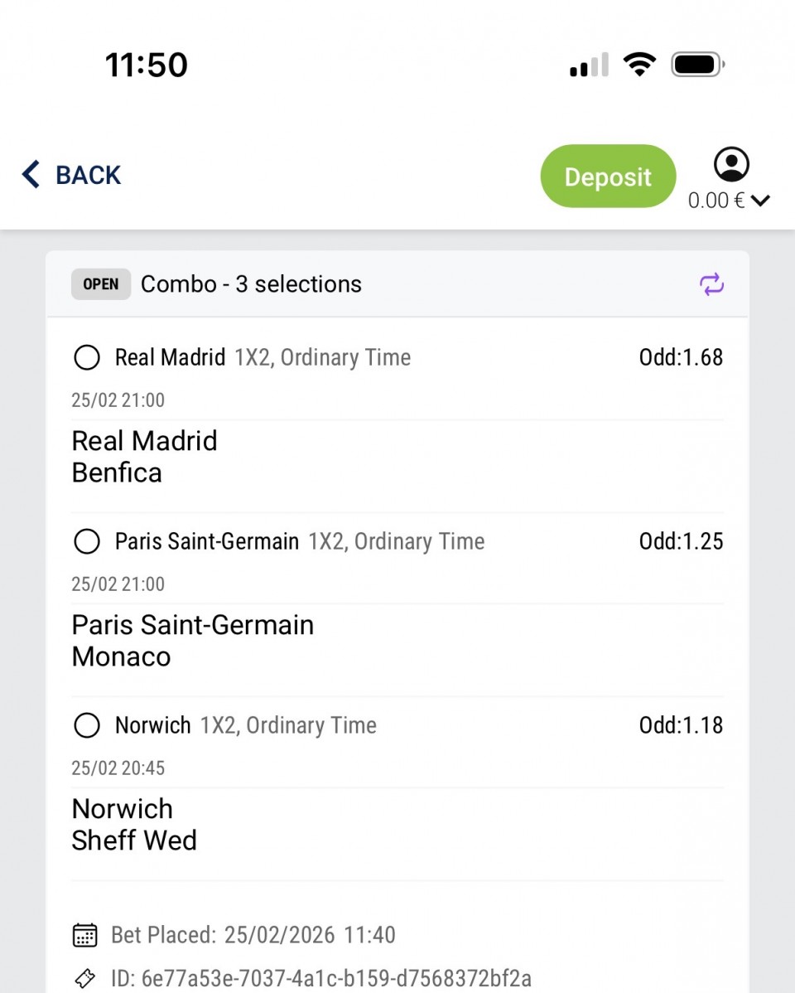Viewport: 795px width, 993px height.
Task: Select the Real Madrid selection circle
Action: click(x=87, y=358)
